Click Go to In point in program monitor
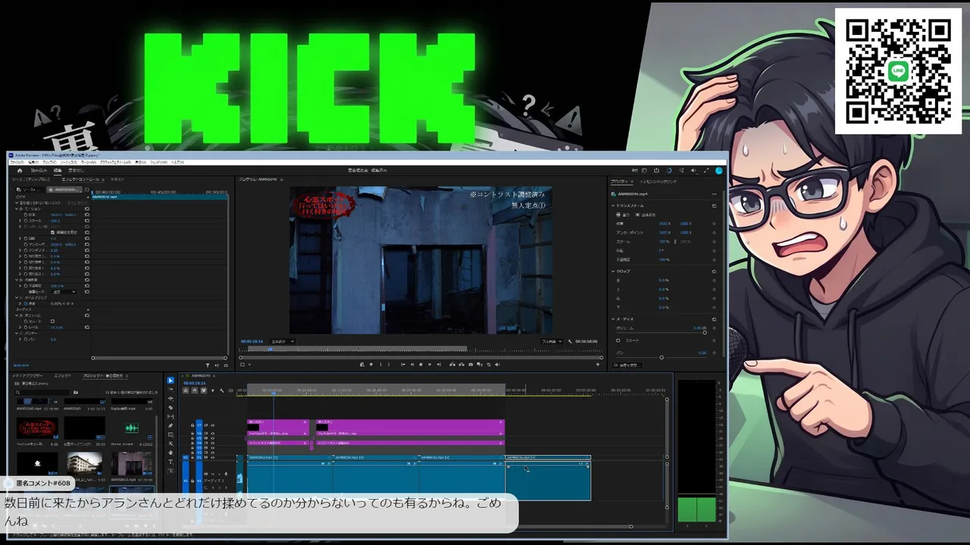 coord(403,365)
